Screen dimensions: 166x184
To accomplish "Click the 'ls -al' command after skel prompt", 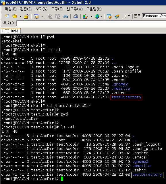I will 54,50.
